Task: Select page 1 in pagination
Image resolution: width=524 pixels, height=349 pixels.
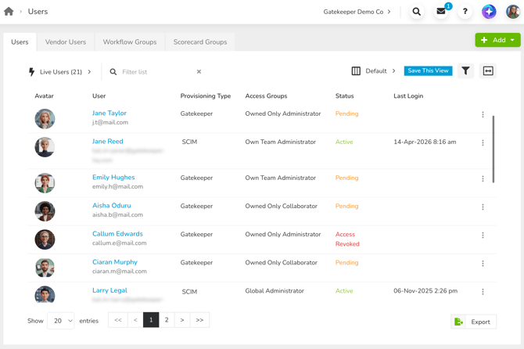Action: click(x=151, y=320)
